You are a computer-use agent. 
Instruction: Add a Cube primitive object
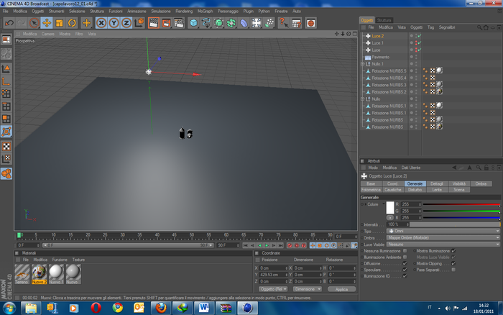pos(193,23)
